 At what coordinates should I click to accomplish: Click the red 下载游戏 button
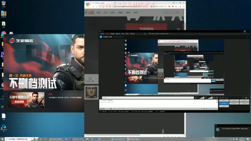146,27
